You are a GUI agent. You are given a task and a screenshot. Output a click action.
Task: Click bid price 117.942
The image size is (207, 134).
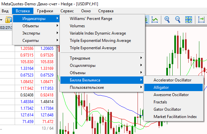tap(27, 88)
